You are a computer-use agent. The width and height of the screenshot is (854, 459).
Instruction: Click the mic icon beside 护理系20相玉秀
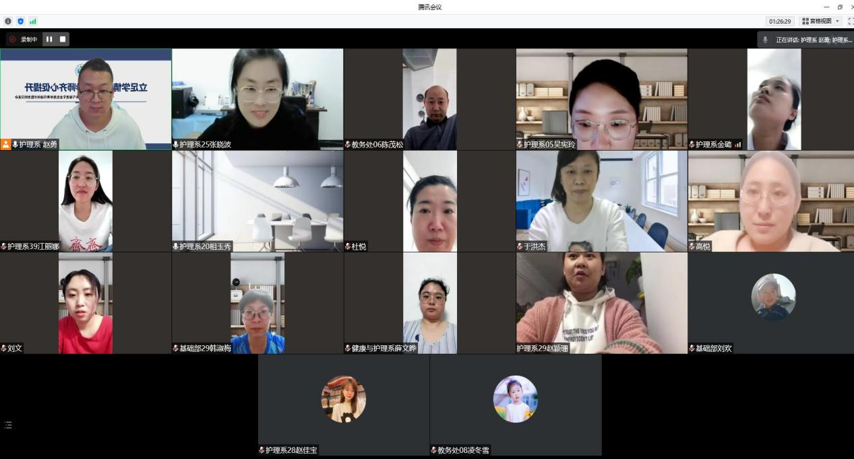pos(176,247)
